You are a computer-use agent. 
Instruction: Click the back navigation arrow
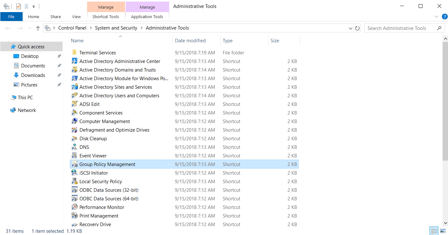(x=8, y=28)
